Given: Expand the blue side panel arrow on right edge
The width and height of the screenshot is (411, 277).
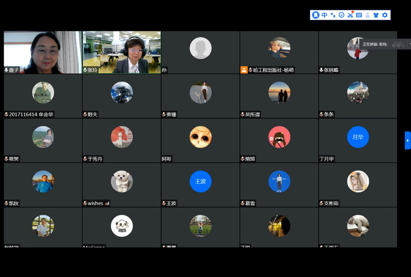Looking at the screenshot, I should point(407,140).
